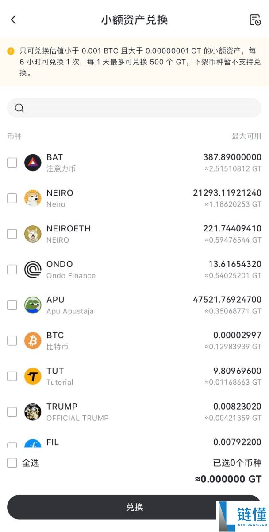Tap the search magnifier icon
The height and width of the screenshot is (532, 269).
(19, 108)
